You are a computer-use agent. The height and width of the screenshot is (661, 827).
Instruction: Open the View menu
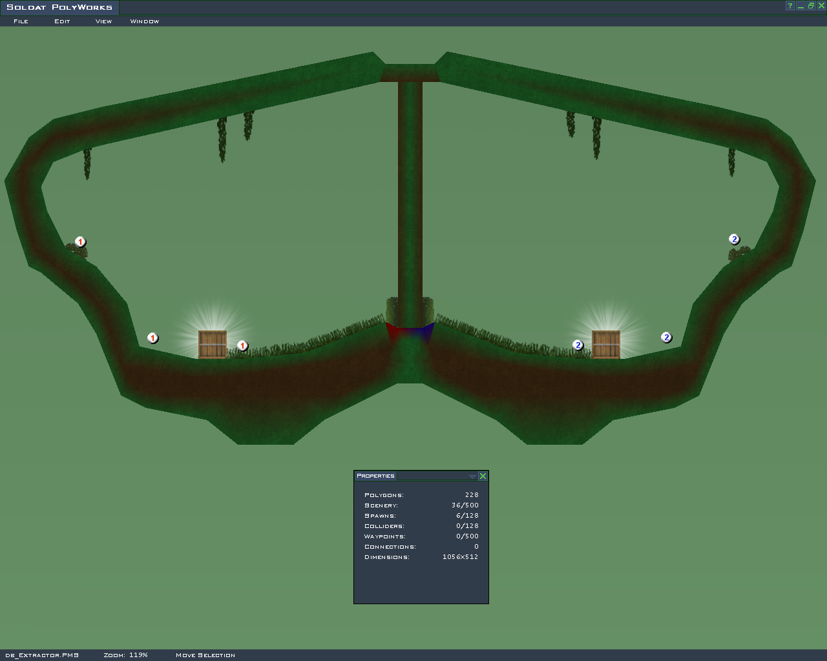click(x=103, y=21)
